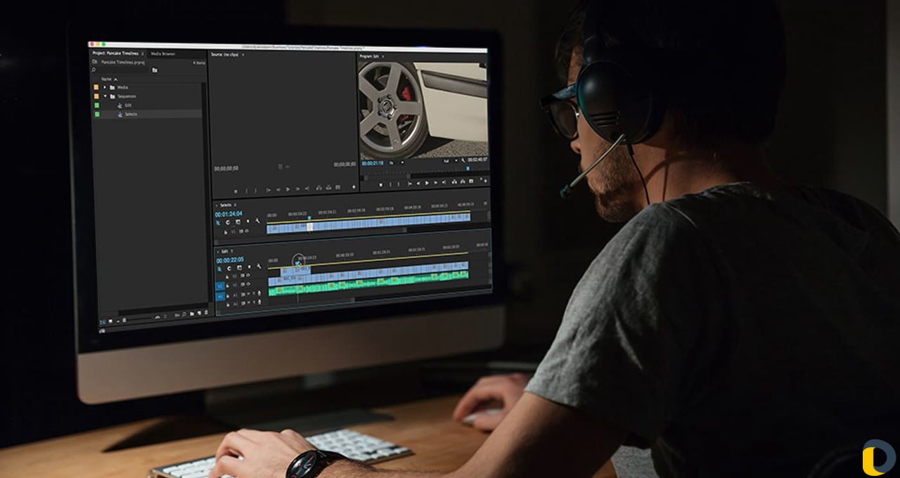Expand the Media bin

pyautogui.click(x=105, y=87)
